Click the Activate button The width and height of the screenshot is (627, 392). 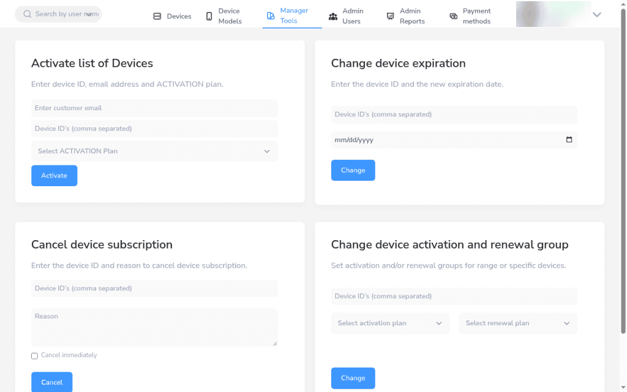pyautogui.click(x=54, y=176)
